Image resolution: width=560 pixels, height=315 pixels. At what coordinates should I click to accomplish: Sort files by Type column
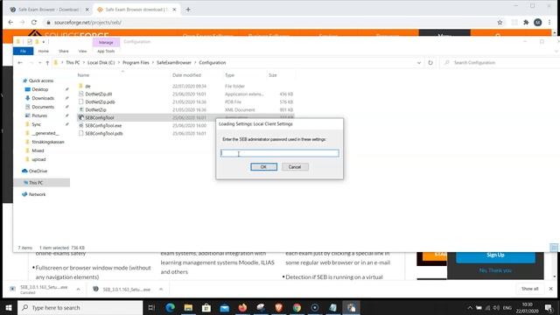(x=229, y=75)
